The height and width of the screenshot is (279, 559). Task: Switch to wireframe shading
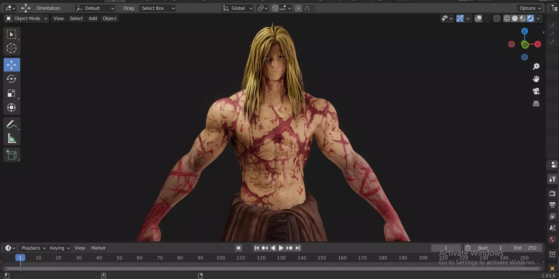[x=507, y=18]
